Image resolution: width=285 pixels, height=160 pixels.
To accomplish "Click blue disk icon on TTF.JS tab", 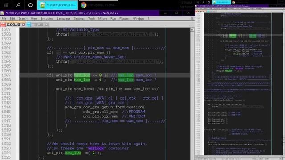I will click(28, 24).
